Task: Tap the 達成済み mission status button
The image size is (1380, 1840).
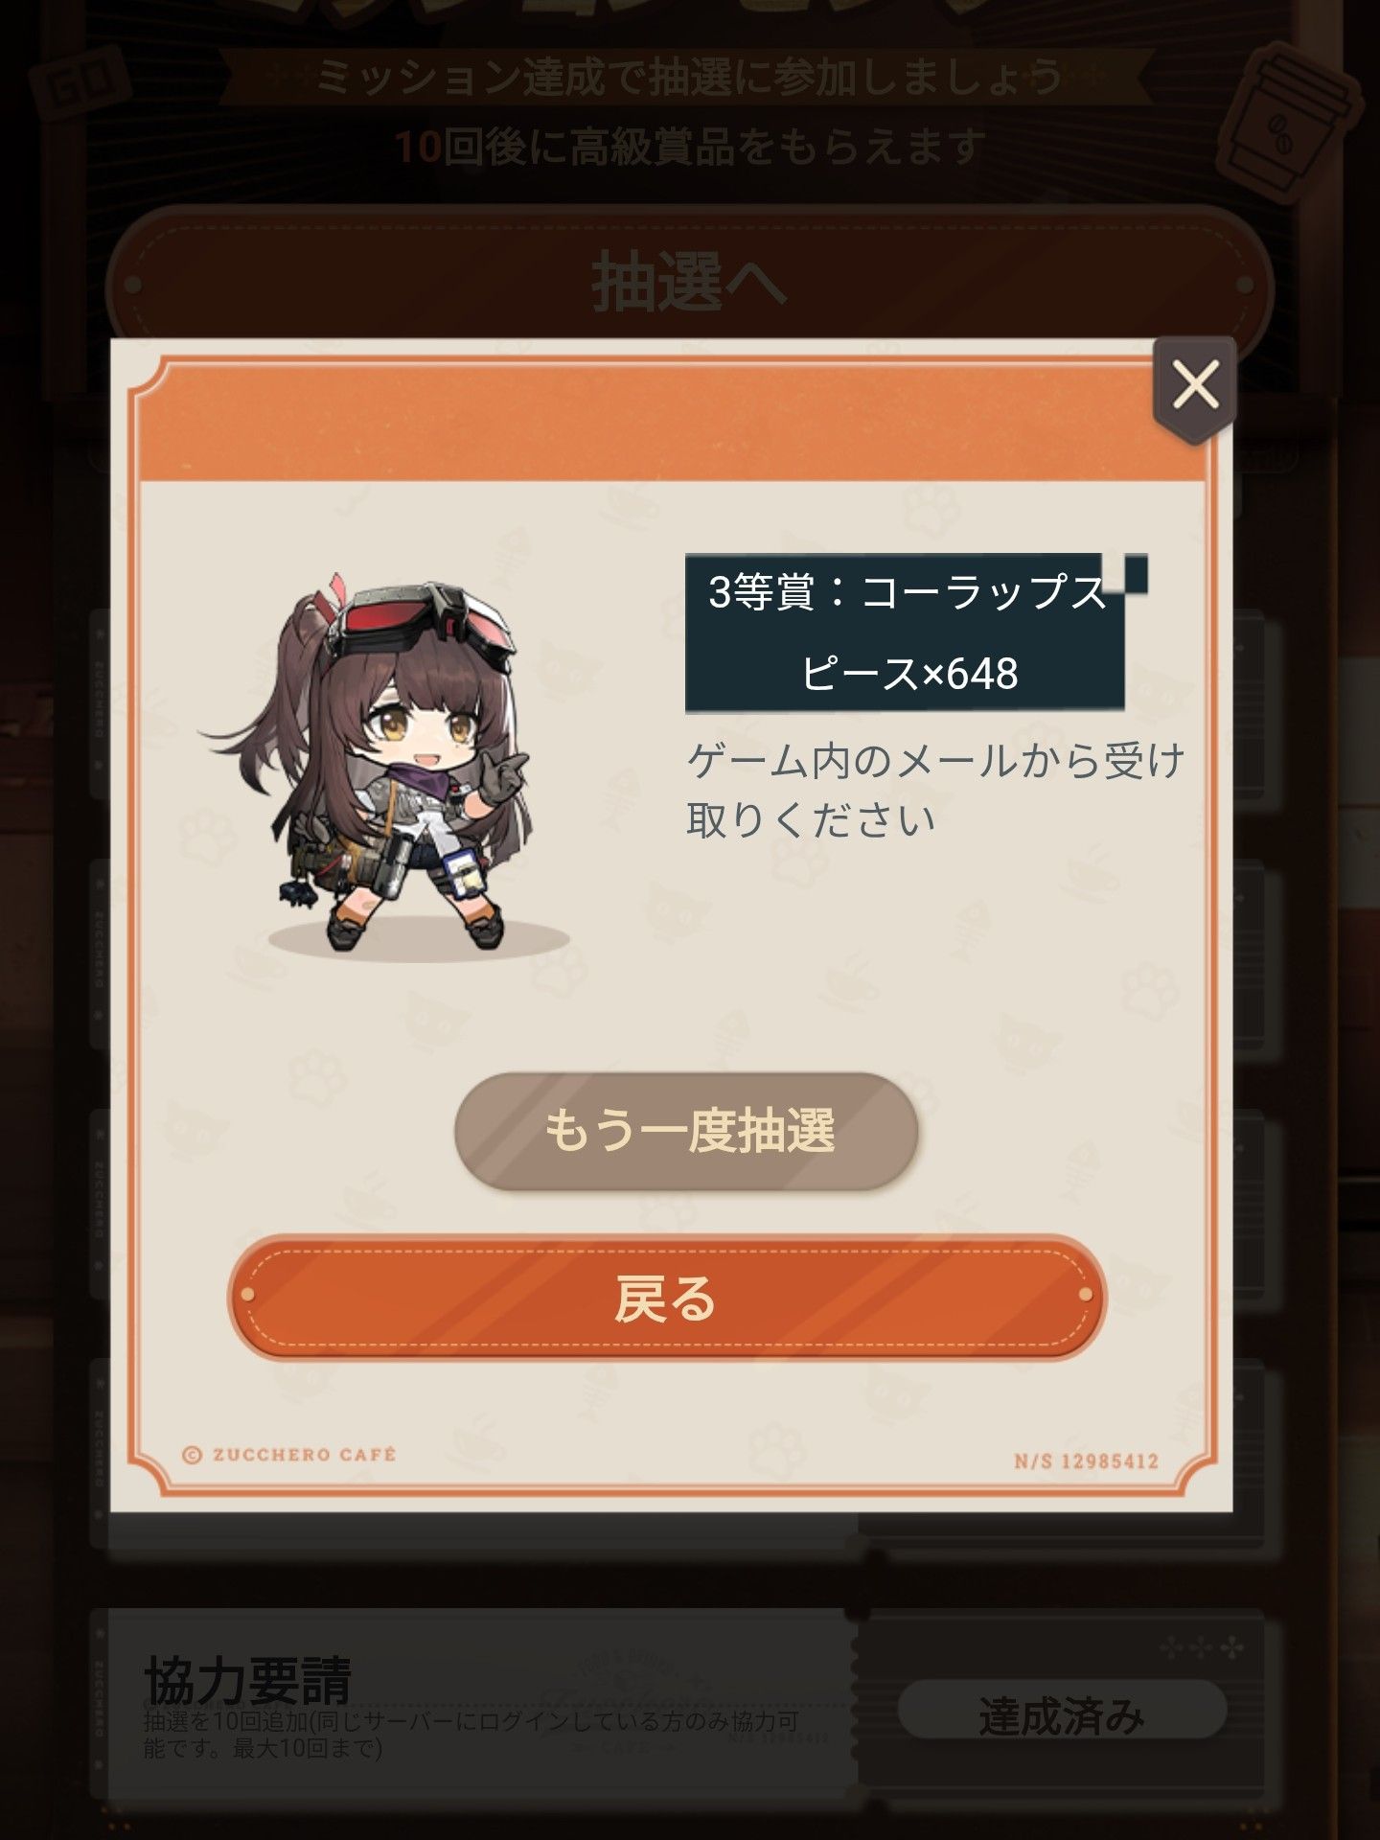Action: tap(1062, 1715)
